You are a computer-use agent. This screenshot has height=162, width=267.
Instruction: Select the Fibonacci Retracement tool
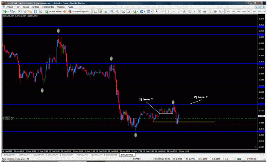click(189, 11)
